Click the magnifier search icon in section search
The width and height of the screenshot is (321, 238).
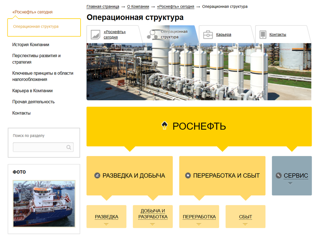(x=69, y=147)
